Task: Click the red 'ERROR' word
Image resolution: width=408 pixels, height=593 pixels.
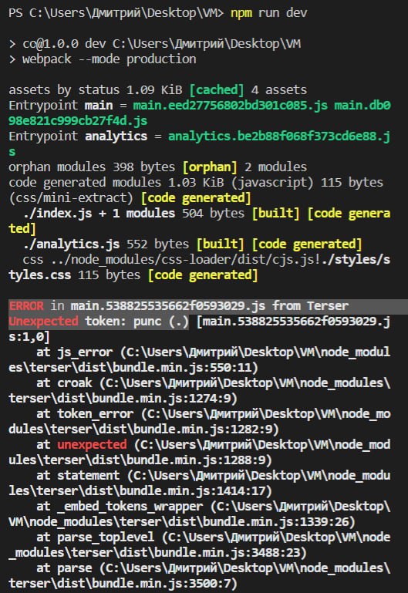Action: click(x=26, y=305)
